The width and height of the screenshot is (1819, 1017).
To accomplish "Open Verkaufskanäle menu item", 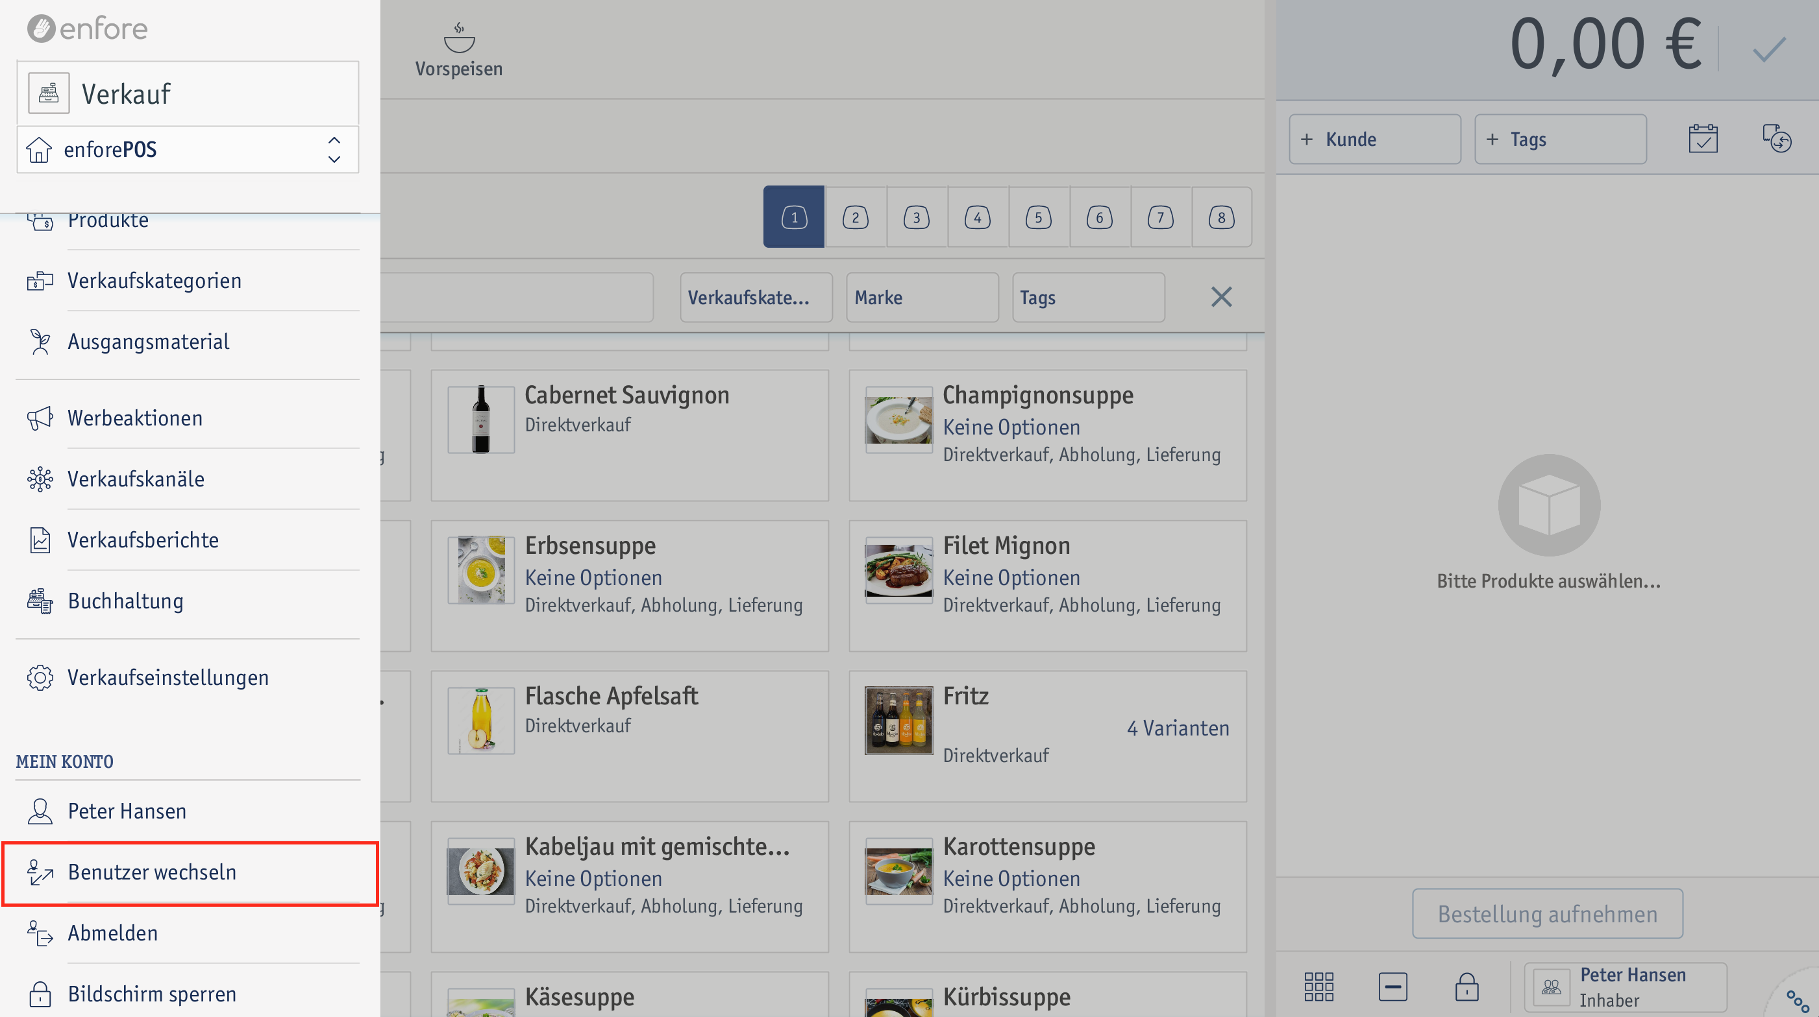I will tap(188, 479).
